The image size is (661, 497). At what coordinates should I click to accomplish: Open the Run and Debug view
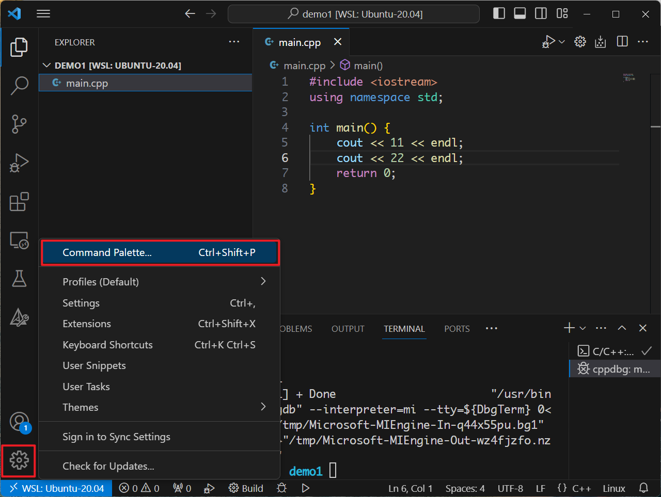point(19,163)
